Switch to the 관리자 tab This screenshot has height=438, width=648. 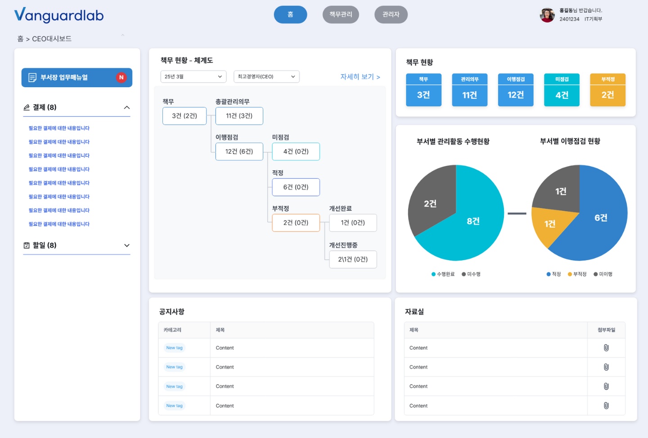391,14
